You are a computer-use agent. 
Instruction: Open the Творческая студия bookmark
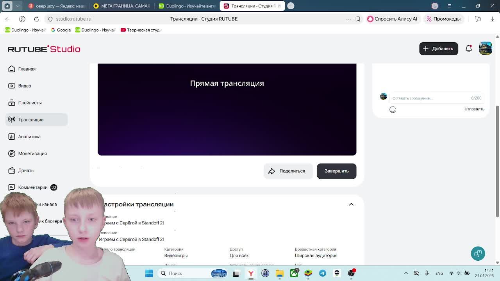pyautogui.click(x=141, y=30)
